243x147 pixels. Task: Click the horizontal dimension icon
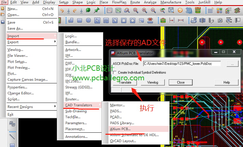point(181,20)
